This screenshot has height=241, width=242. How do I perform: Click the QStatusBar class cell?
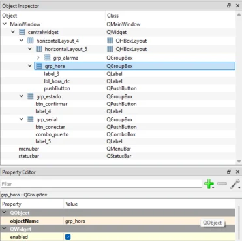click(x=119, y=156)
